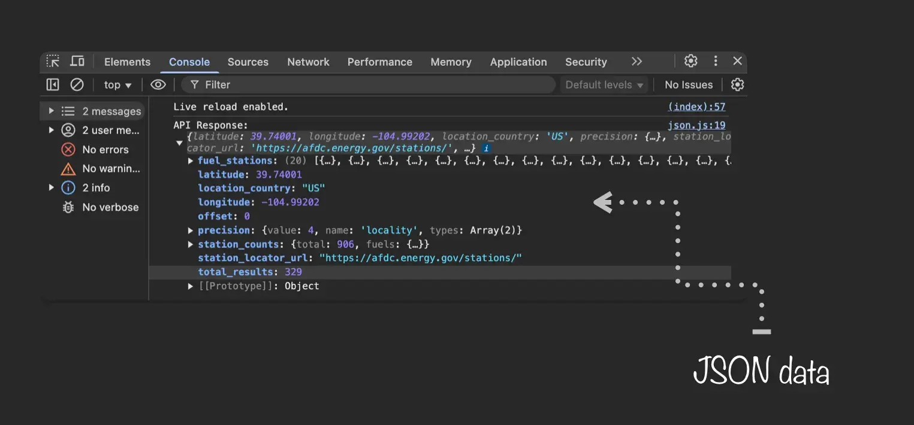This screenshot has height=425, width=914.
Task: Open the (index):57 source link
Action: pos(696,107)
